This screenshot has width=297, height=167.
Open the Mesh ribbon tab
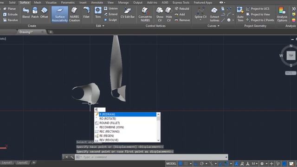coord(37,3)
